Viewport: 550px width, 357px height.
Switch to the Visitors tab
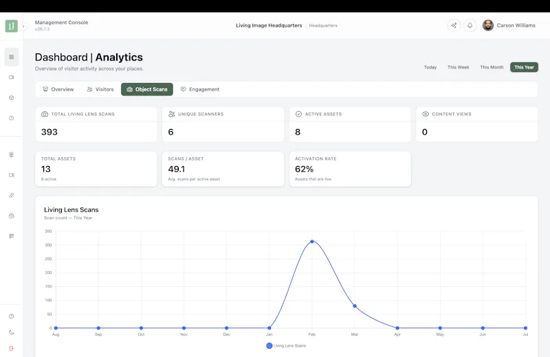[x=100, y=89]
